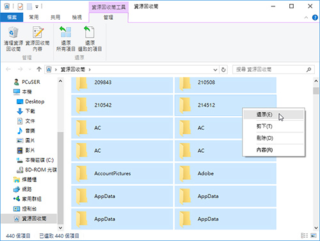Switch to the Manage (管理) tab
Image resolution: width=320 pixels, height=241 pixels.
[x=108, y=17]
